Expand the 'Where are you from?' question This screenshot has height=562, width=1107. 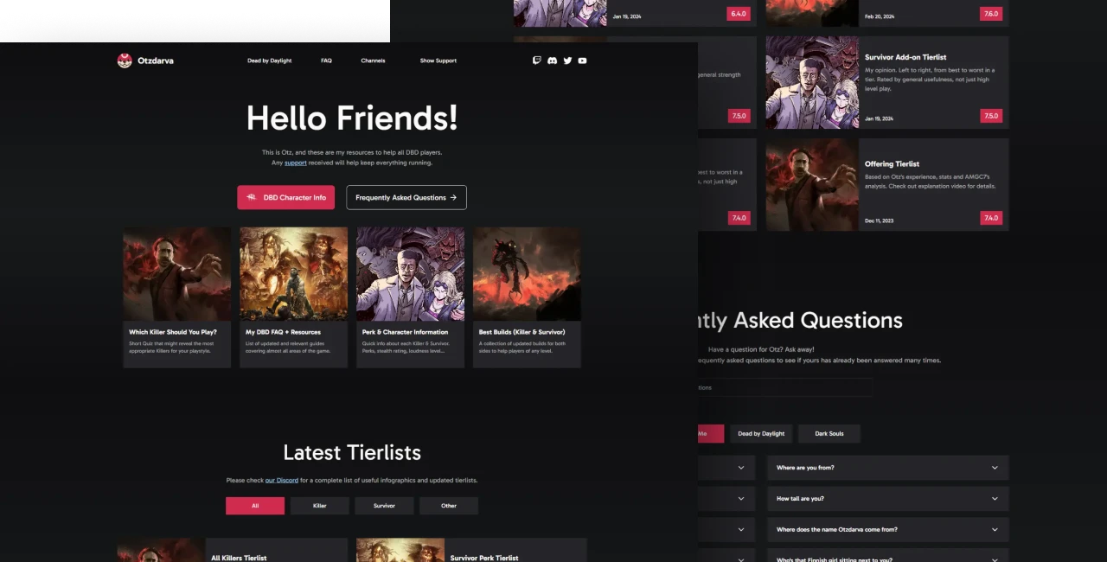click(x=887, y=468)
